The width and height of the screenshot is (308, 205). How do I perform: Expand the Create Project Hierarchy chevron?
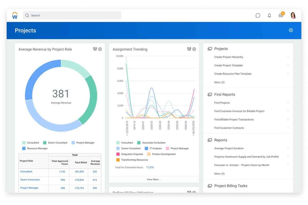(288, 57)
